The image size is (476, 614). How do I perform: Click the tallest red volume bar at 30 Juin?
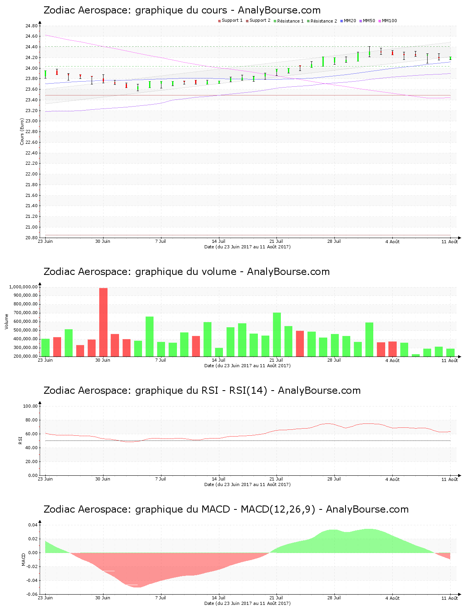click(103, 322)
